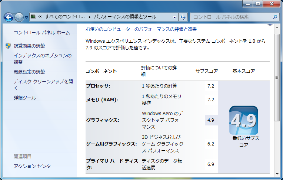Click the scroll down arrow of scrollbar
The width and height of the screenshot is (283, 180).
(x=277, y=174)
